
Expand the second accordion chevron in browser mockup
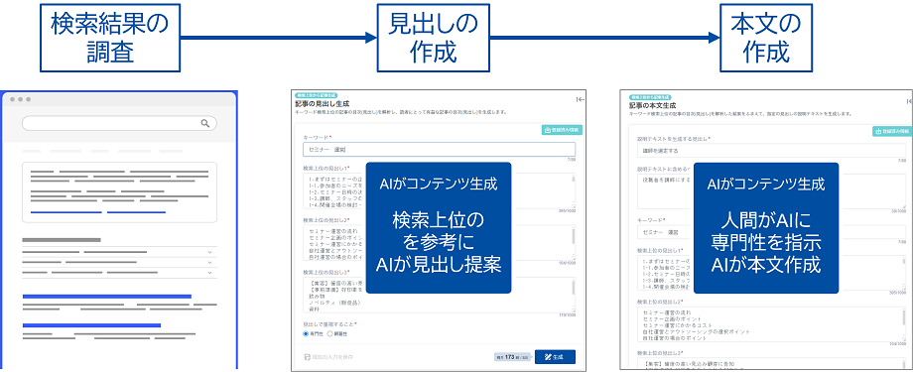(209, 263)
